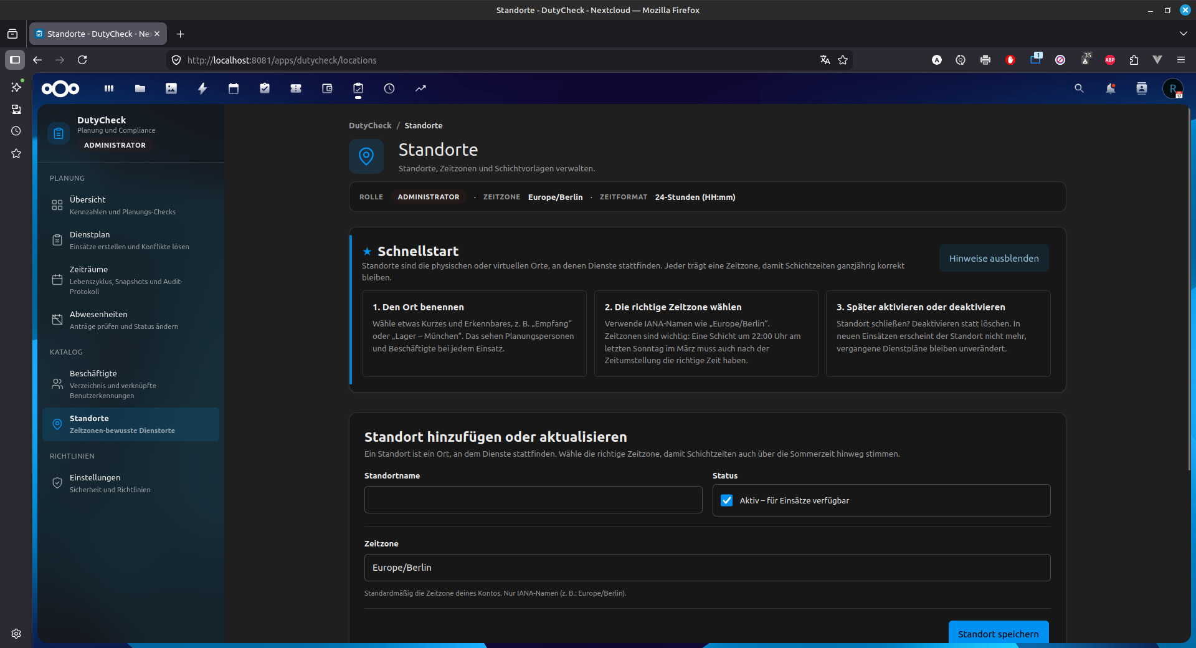Bookmark this page with the star icon
This screenshot has height=648, width=1196.
point(843,60)
